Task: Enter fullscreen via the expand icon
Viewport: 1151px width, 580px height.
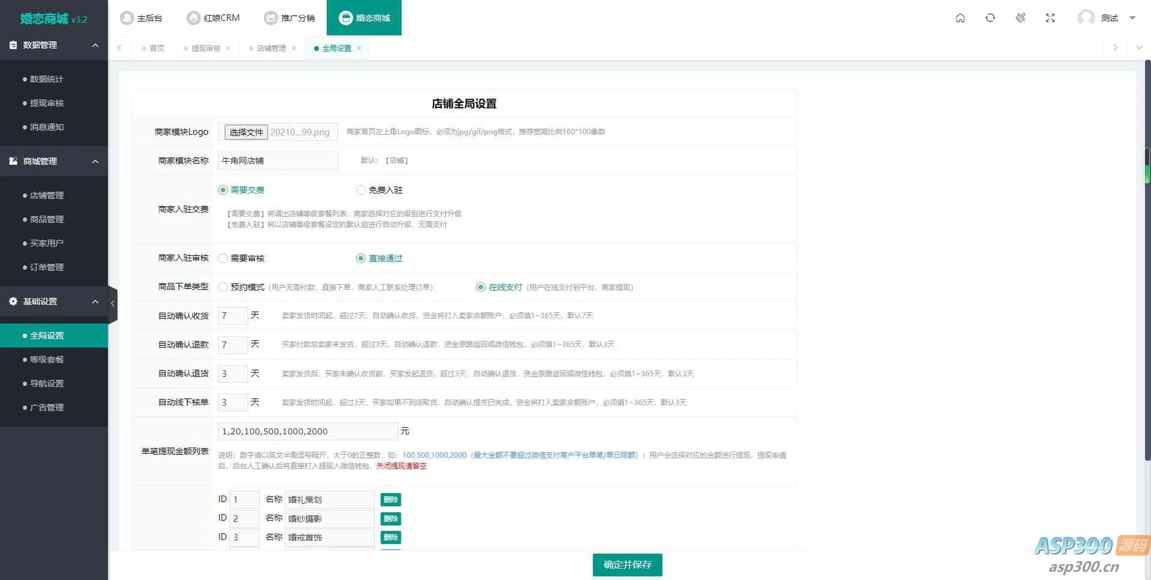Action: coord(1050,18)
